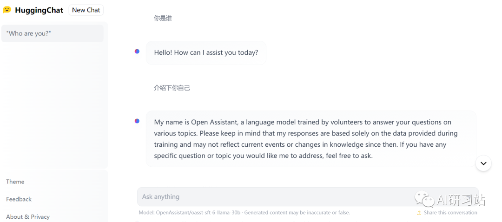The image size is (502, 222).
Task: Click the Share this conversation link
Action: (450, 213)
